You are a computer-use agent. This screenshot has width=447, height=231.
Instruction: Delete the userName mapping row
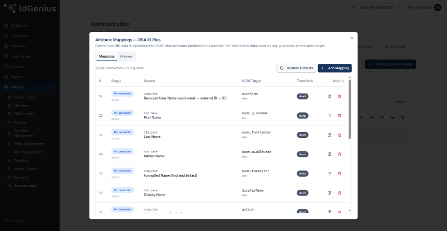click(x=339, y=96)
